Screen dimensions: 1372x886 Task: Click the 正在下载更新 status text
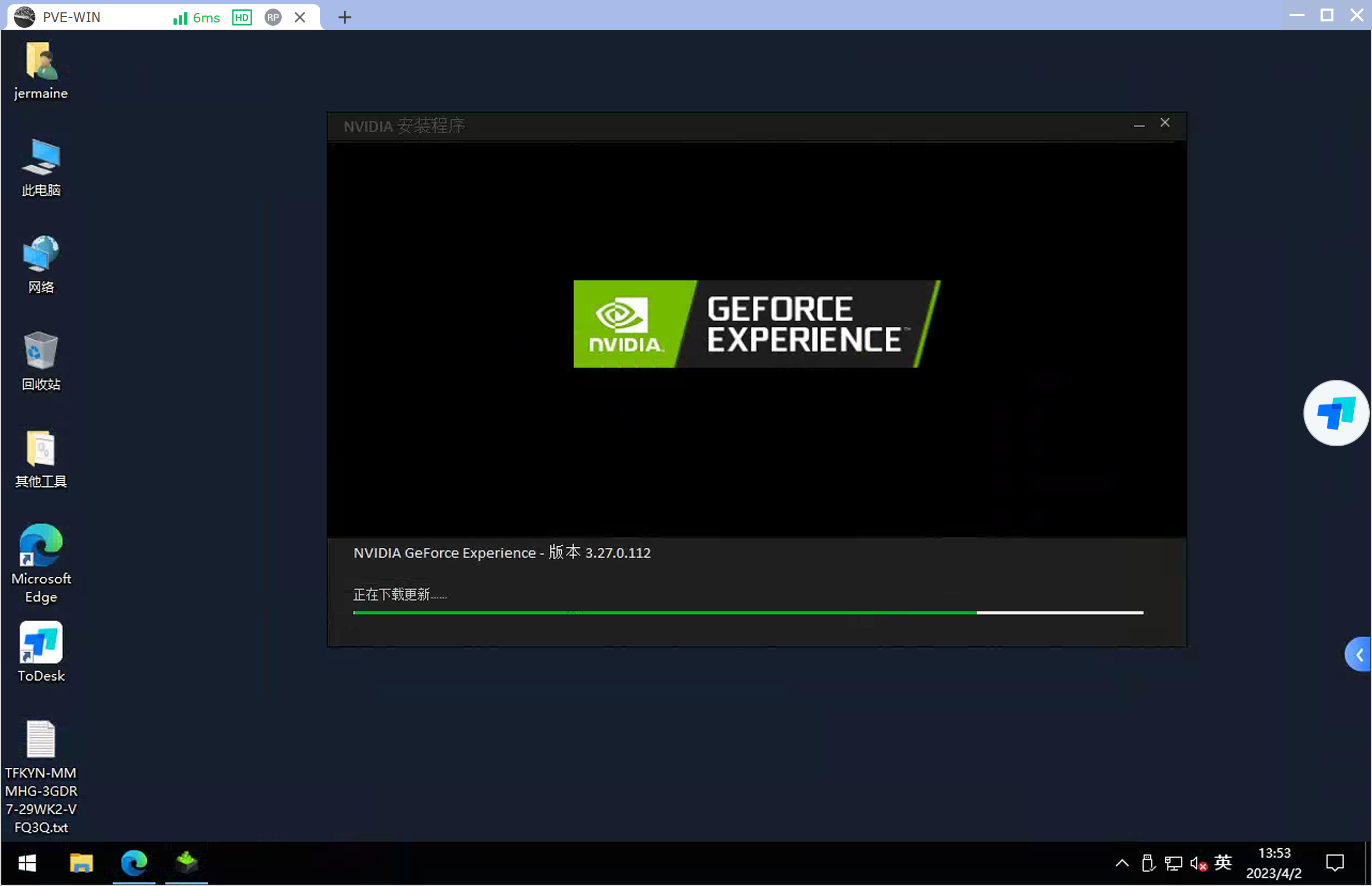399,594
